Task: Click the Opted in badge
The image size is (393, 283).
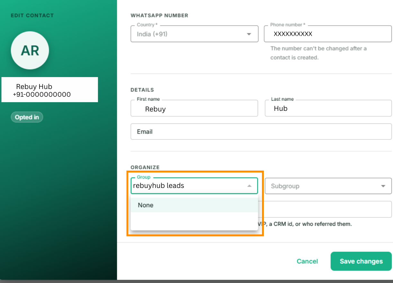Action: 27,117
